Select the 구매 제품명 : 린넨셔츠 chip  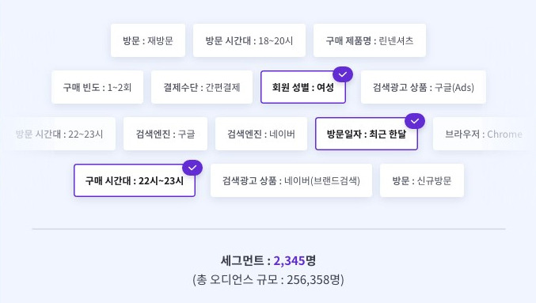[x=370, y=40]
